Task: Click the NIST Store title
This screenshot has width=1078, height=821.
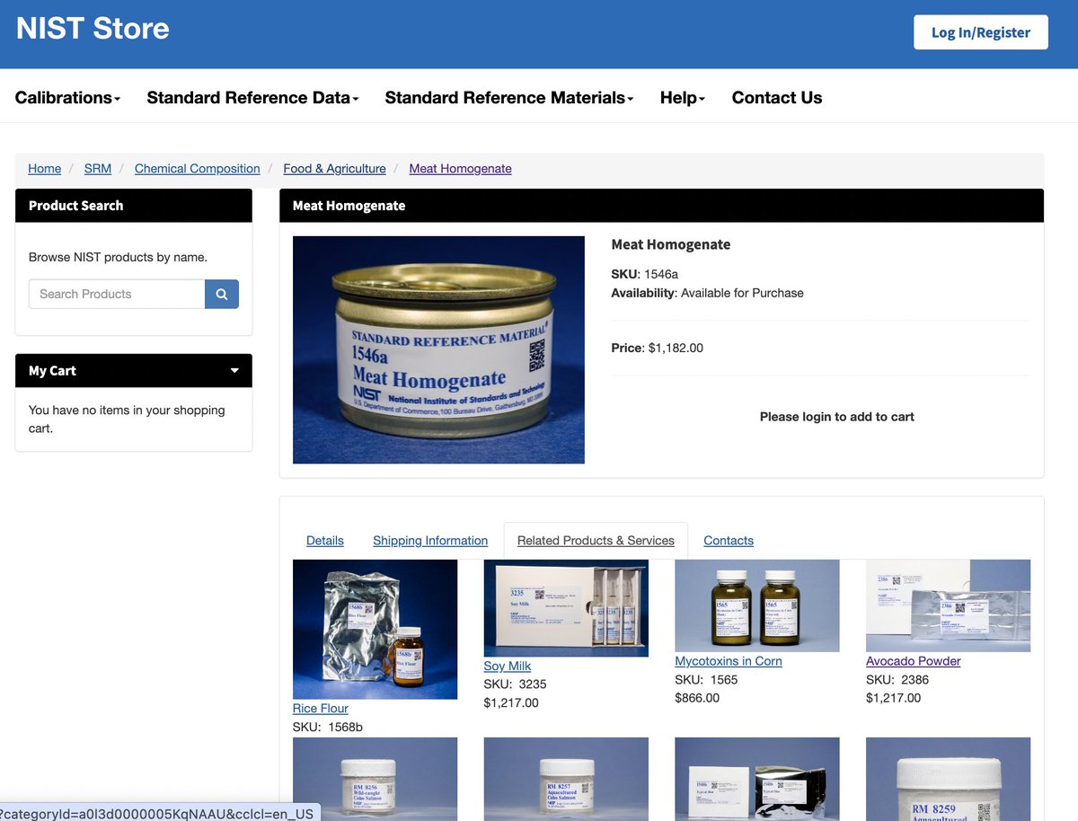Action: tap(93, 28)
